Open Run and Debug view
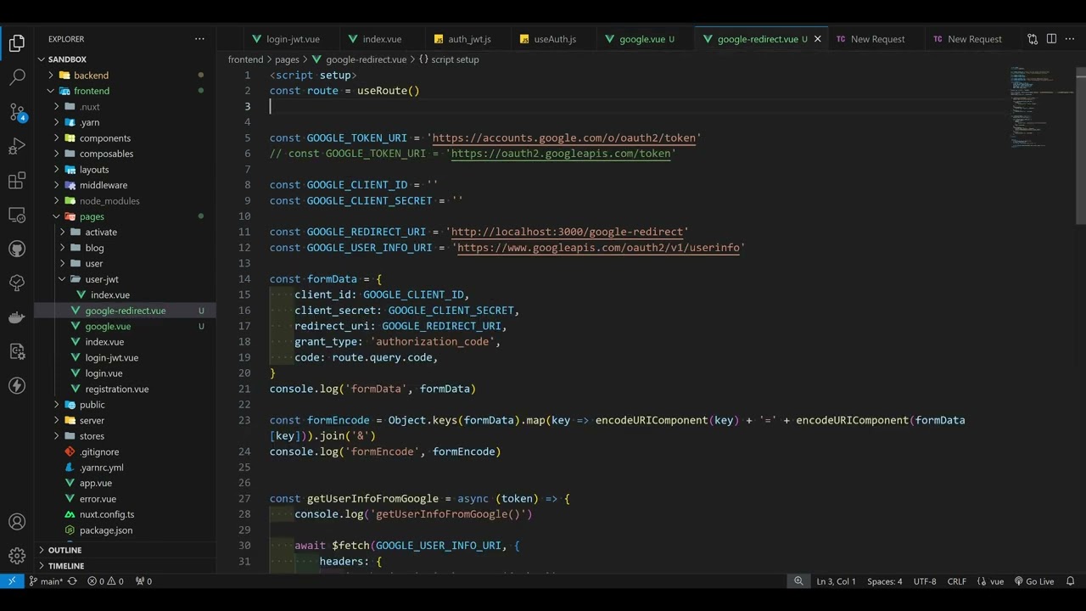The width and height of the screenshot is (1086, 611). pos(17,146)
